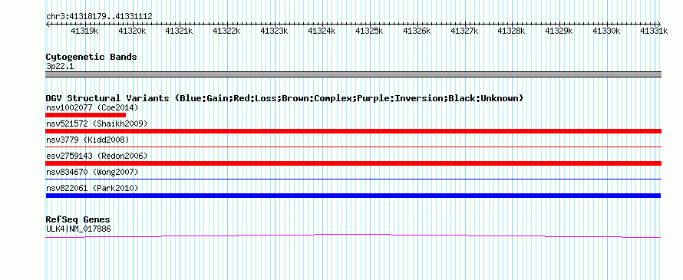Click the RefSeq Genes track heading

point(78,219)
